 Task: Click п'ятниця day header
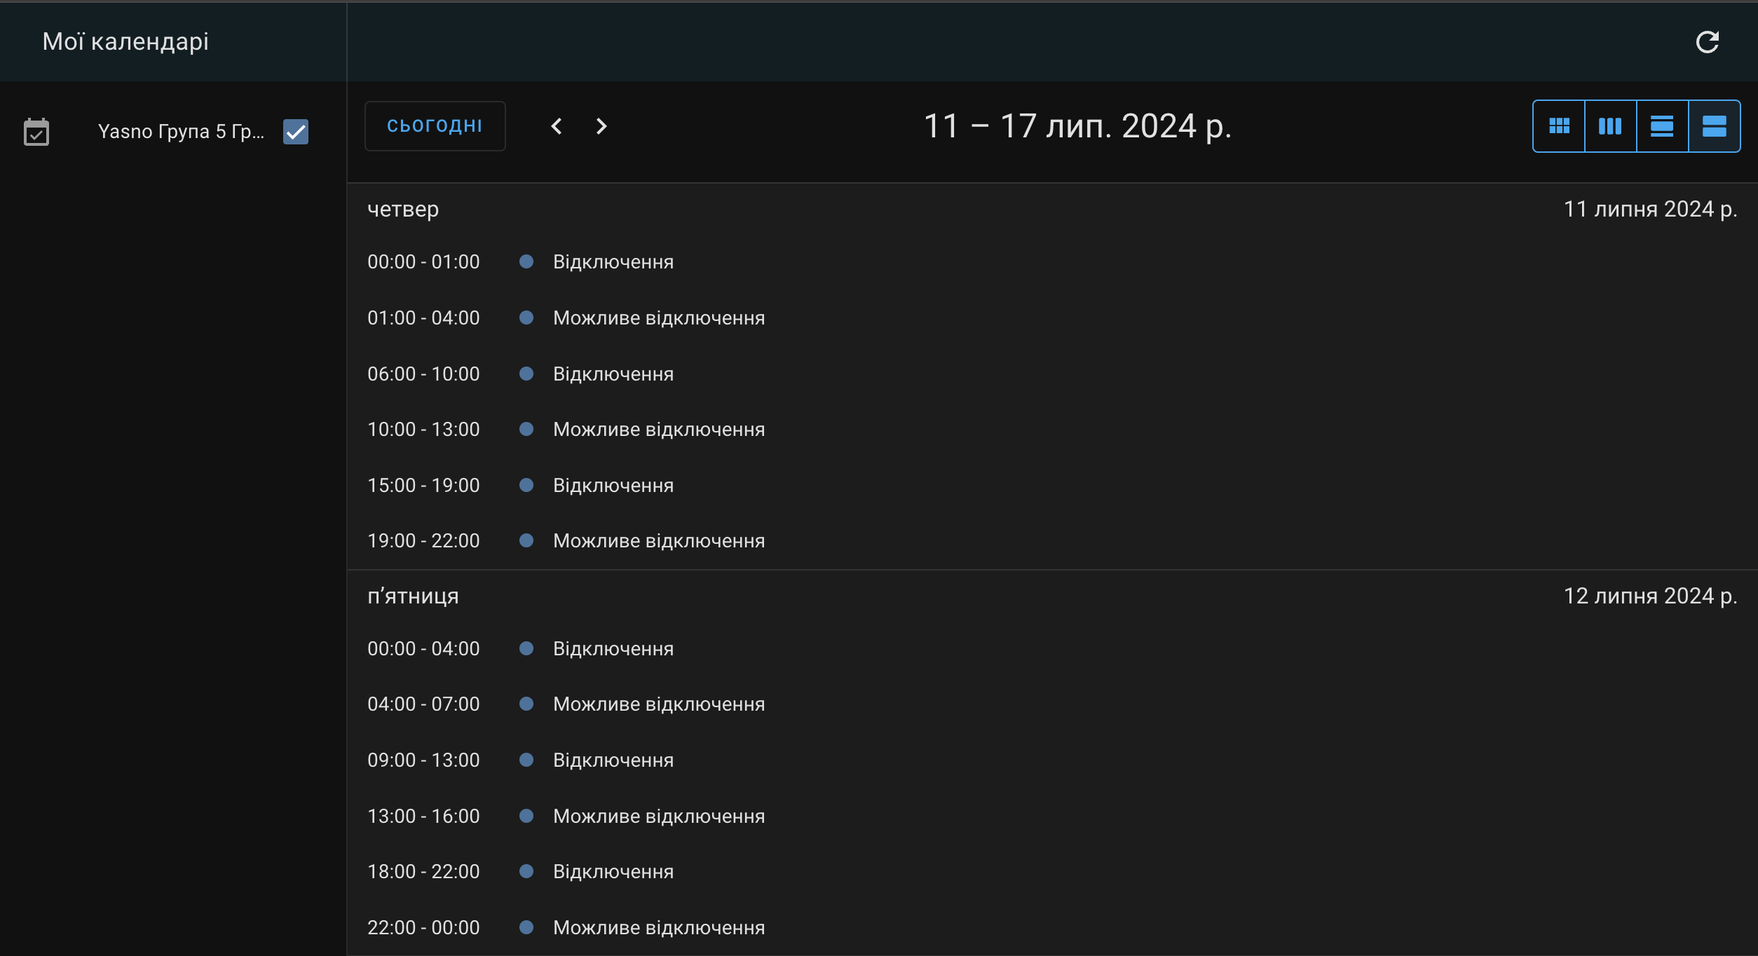[x=413, y=596]
